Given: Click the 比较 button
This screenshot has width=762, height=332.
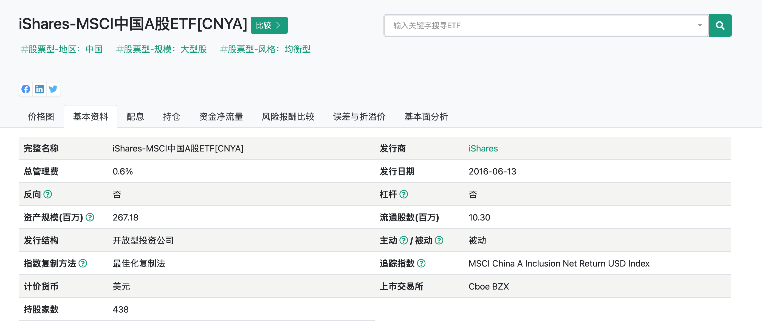Looking at the screenshot, I should [x=269, y=25].
